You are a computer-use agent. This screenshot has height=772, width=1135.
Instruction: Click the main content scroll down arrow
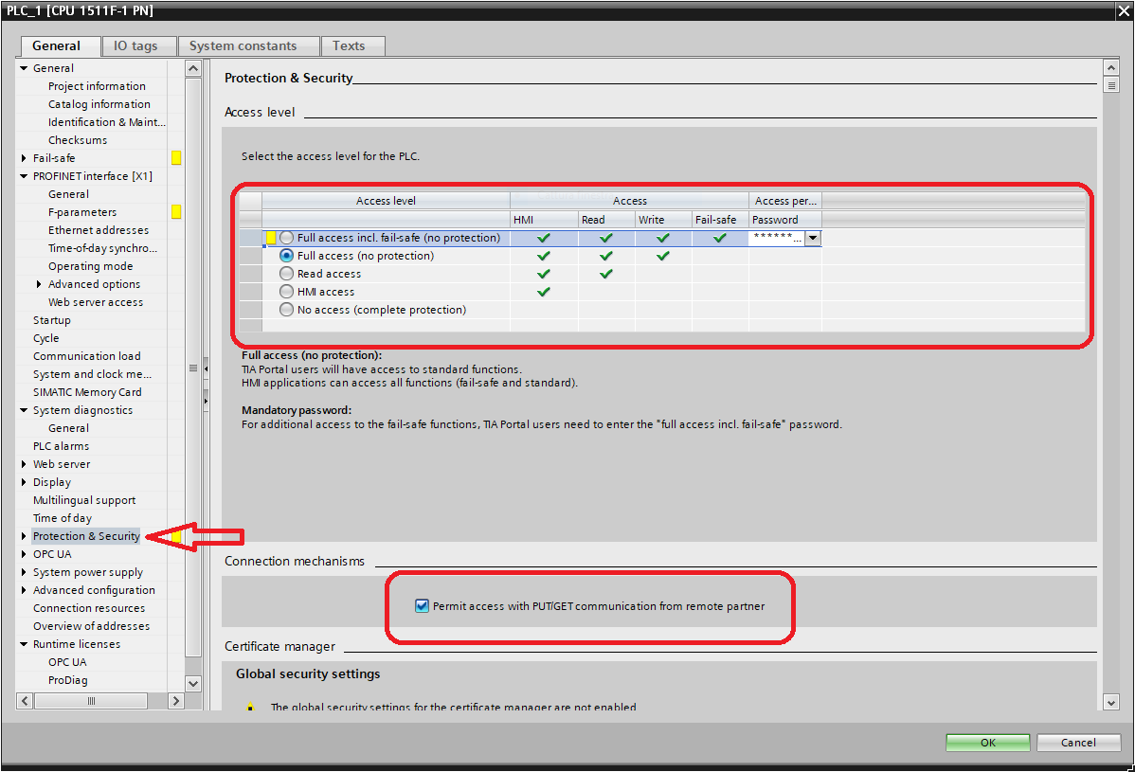tap(1111, 702)
